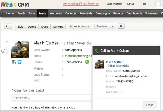Click the small photo in the call popup
This screenshot has width=163, height=111.
[99, 64]
